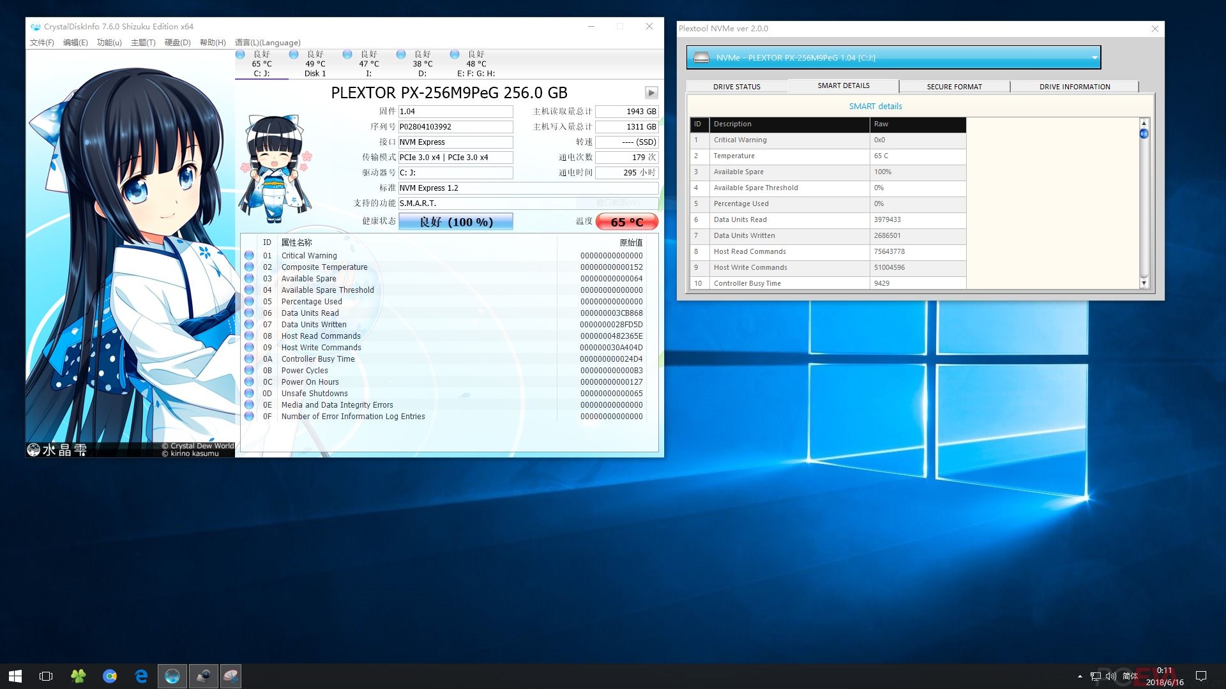This screenshot has height=689, width=1226.
Task: Open the 功能(u) menu
Action: [109, 43]
